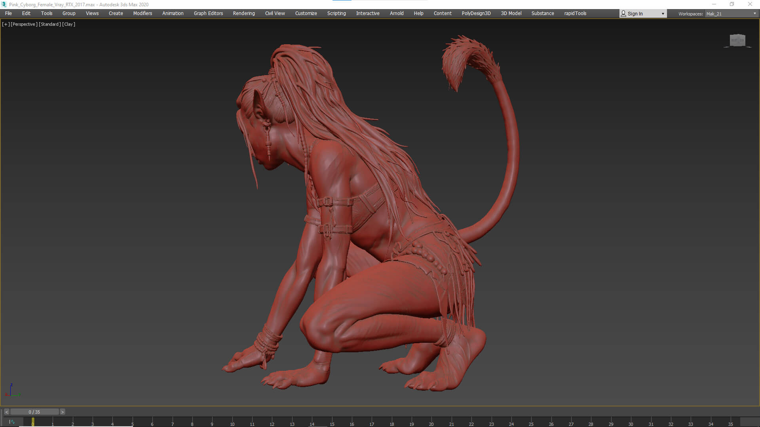
Task: Open the Standard shading label menu
Action: click(50, 24)
